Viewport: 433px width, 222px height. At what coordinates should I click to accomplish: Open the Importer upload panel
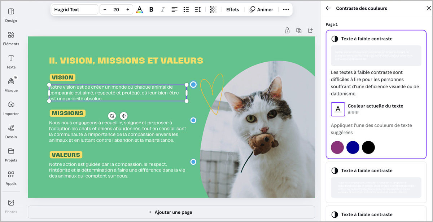[x=11, y=108]
